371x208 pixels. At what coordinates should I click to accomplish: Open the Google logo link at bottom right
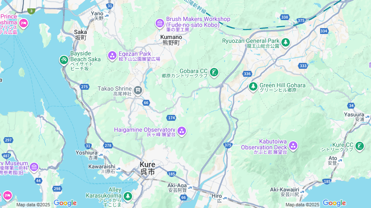(x=334, y=203)
